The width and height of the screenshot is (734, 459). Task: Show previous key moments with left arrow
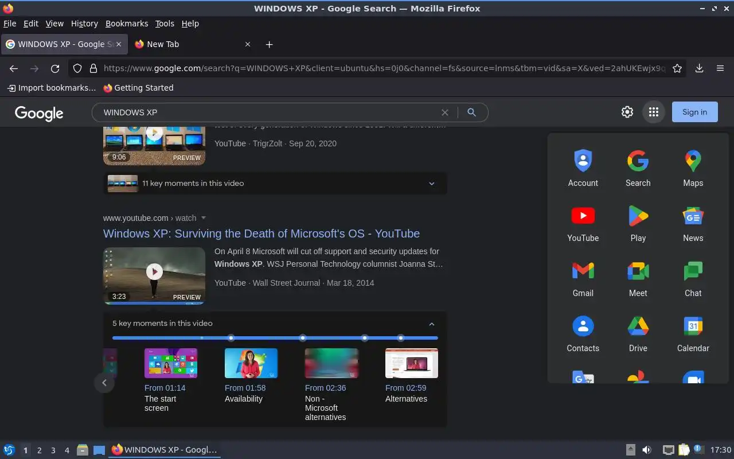[104, 383]
